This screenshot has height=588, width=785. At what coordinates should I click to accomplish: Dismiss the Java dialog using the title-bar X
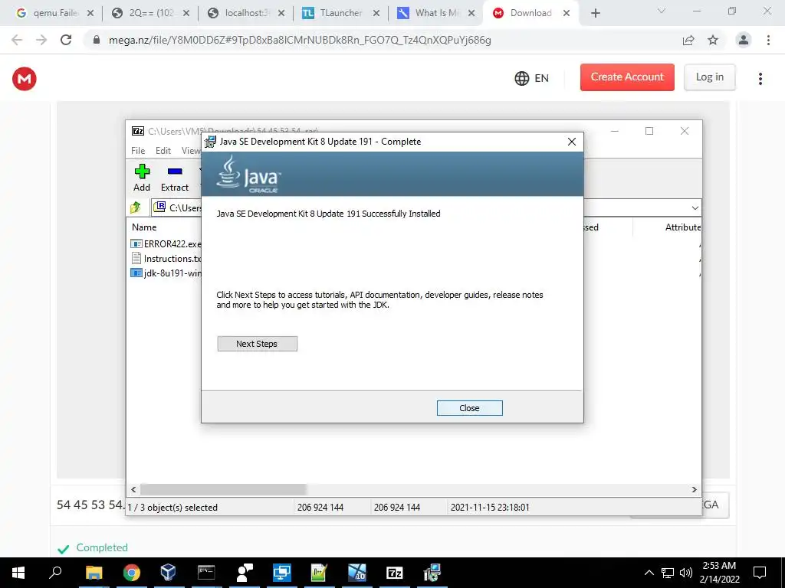coord(571,142)
